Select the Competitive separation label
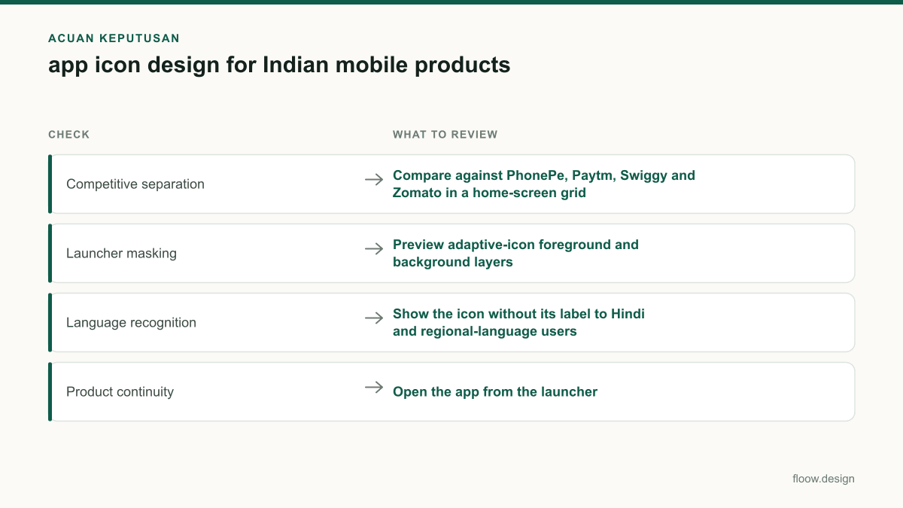This screenshot has height=508, width=903. [135, 184]
